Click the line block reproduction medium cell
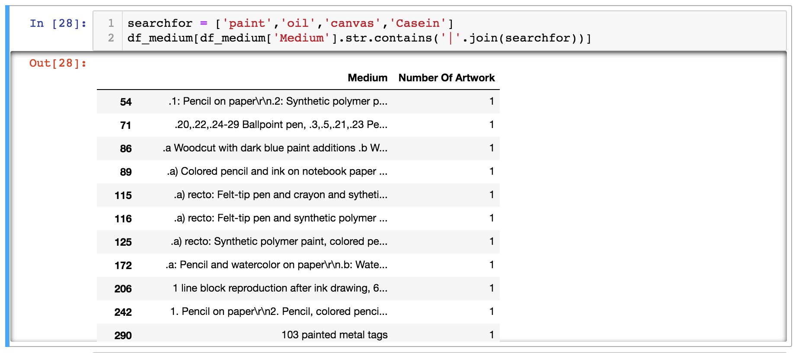Screen dimensions: 799x353 (280, 289)
